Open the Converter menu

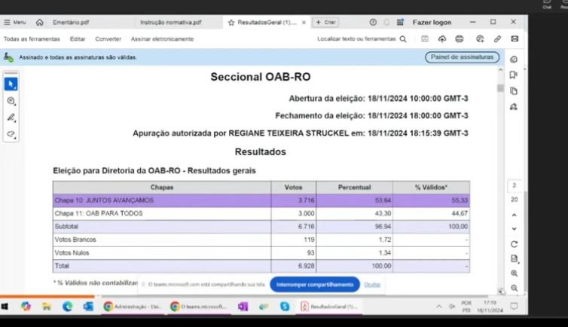click(x=108, y=39)
